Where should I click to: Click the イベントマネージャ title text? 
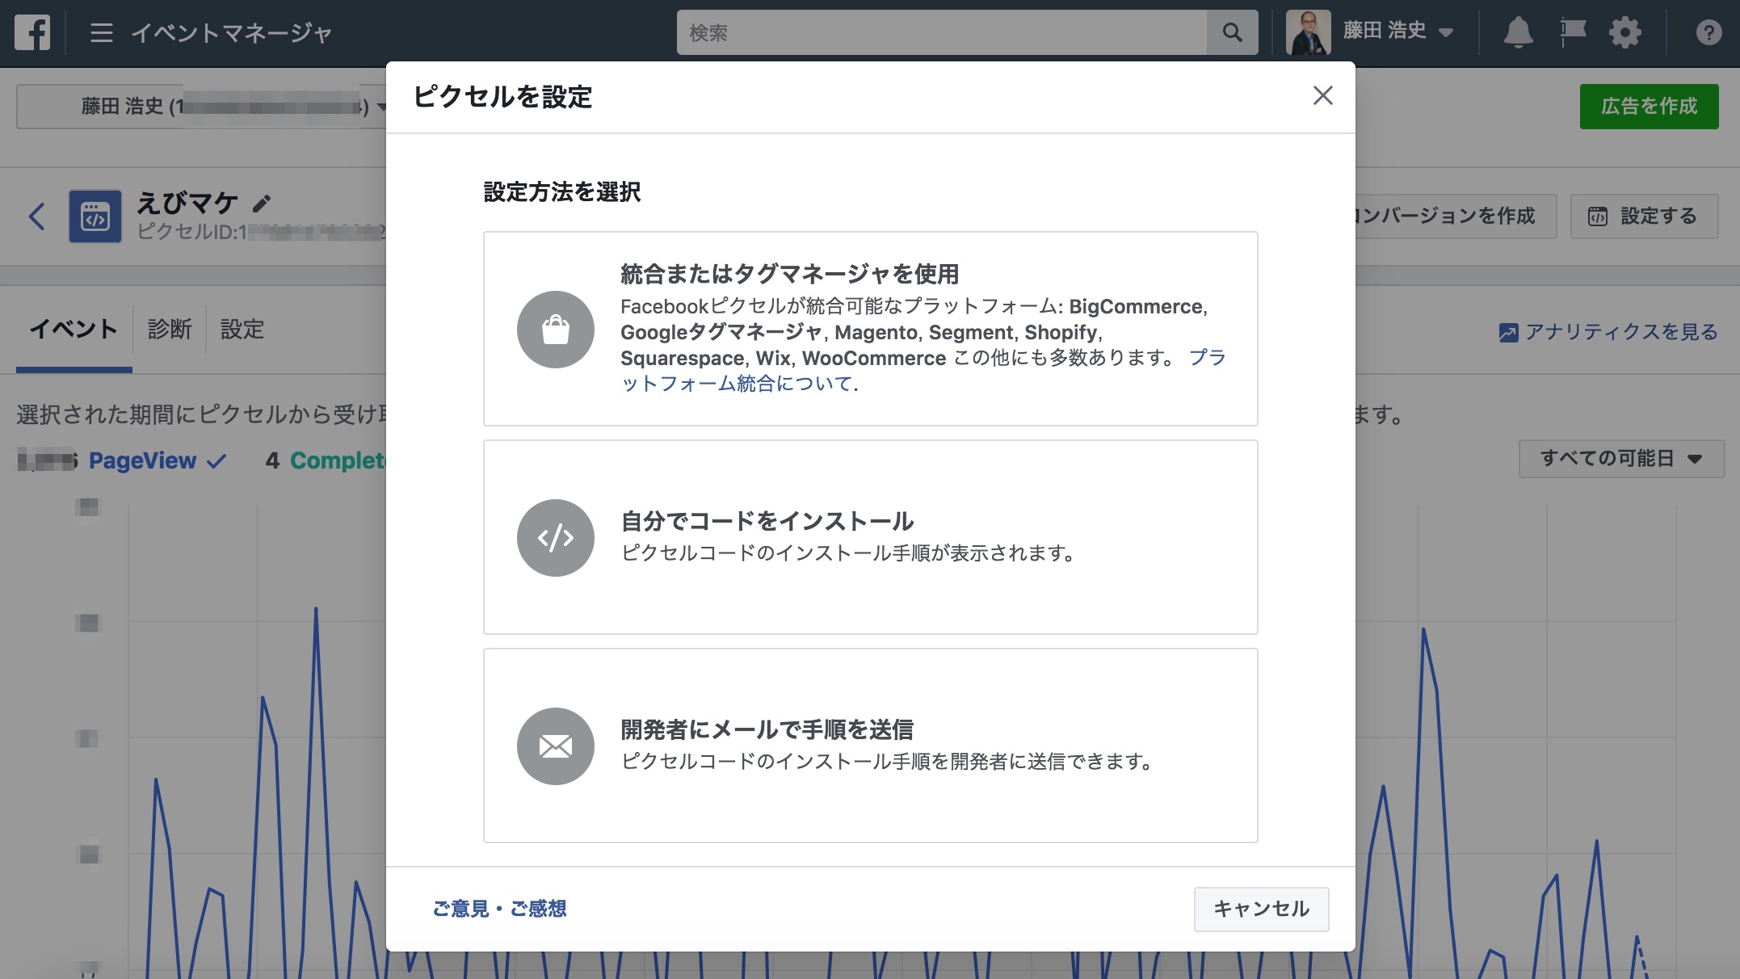click(232, 32)
